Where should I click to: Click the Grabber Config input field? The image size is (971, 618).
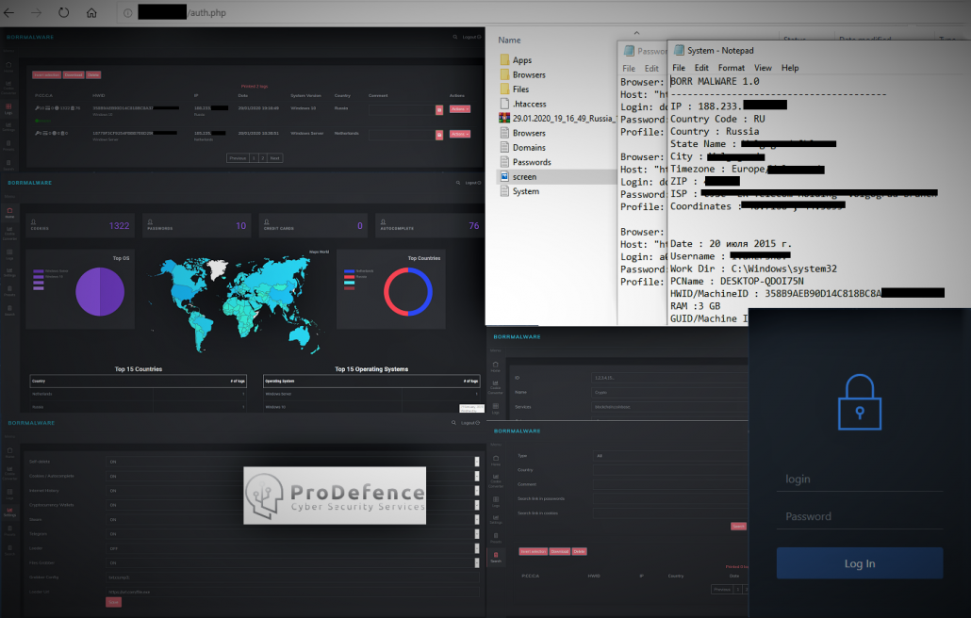tap(293, 577)
